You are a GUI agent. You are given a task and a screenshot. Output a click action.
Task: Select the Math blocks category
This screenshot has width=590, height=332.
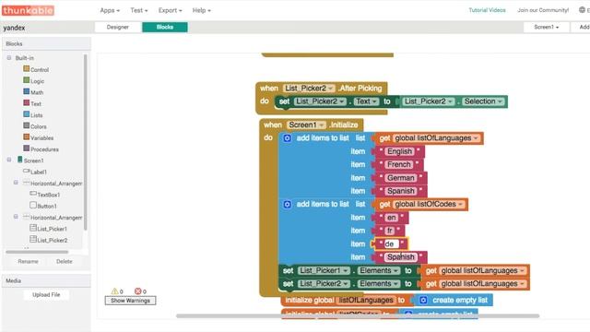pyautogui.click(x=33, y=92)
